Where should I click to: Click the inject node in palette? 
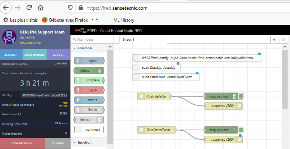click(89, 60)
